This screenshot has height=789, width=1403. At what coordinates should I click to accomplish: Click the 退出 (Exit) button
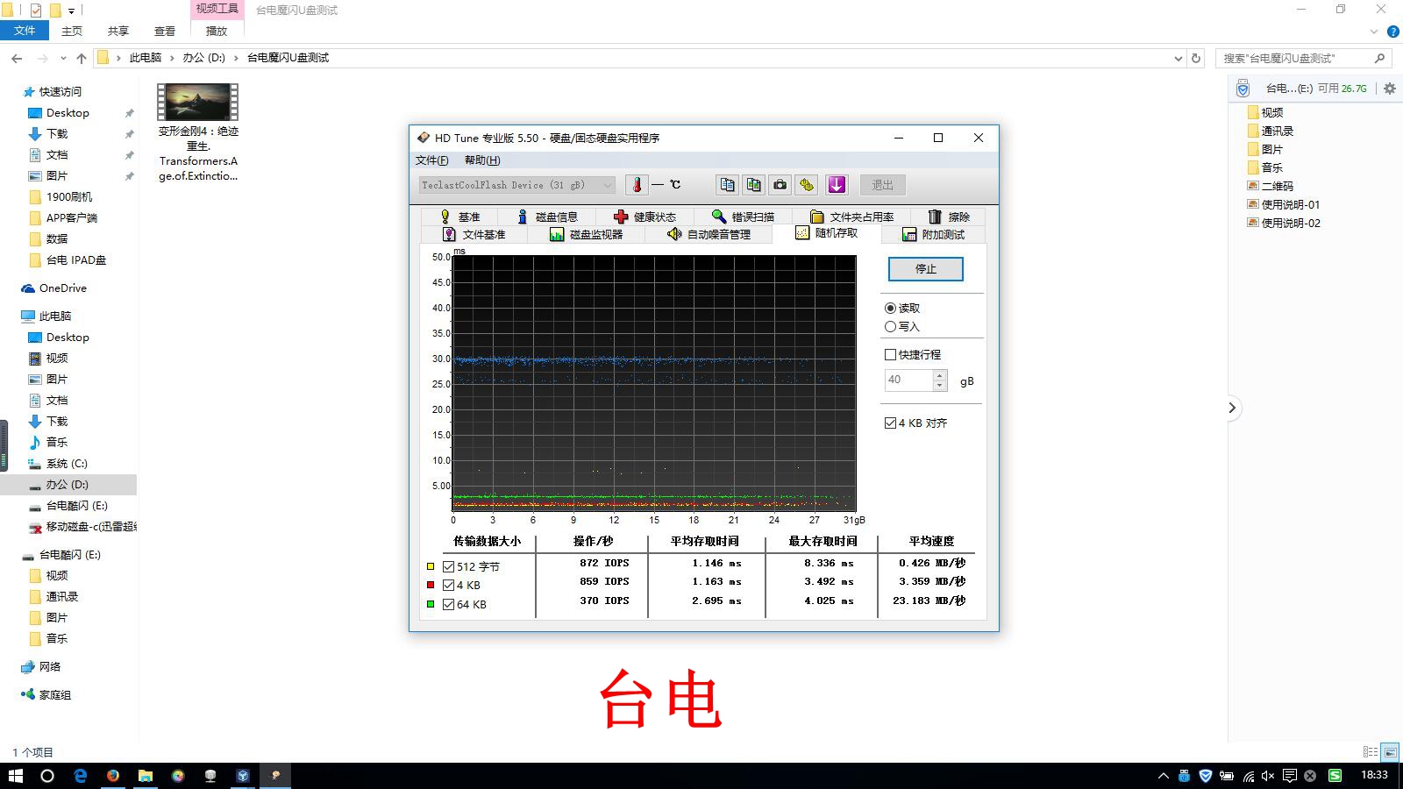click(882, 184)
